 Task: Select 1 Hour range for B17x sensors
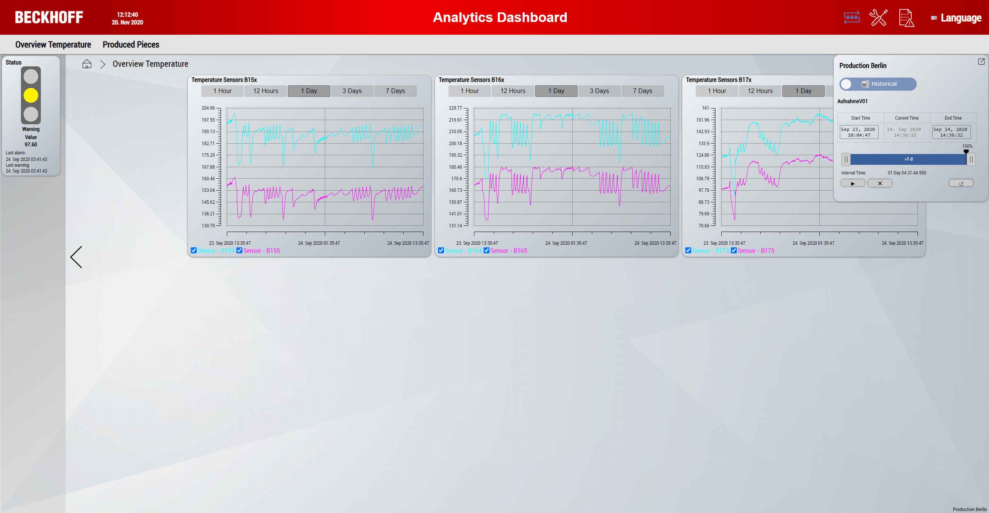pyautogui.click(x=717, y=91)
